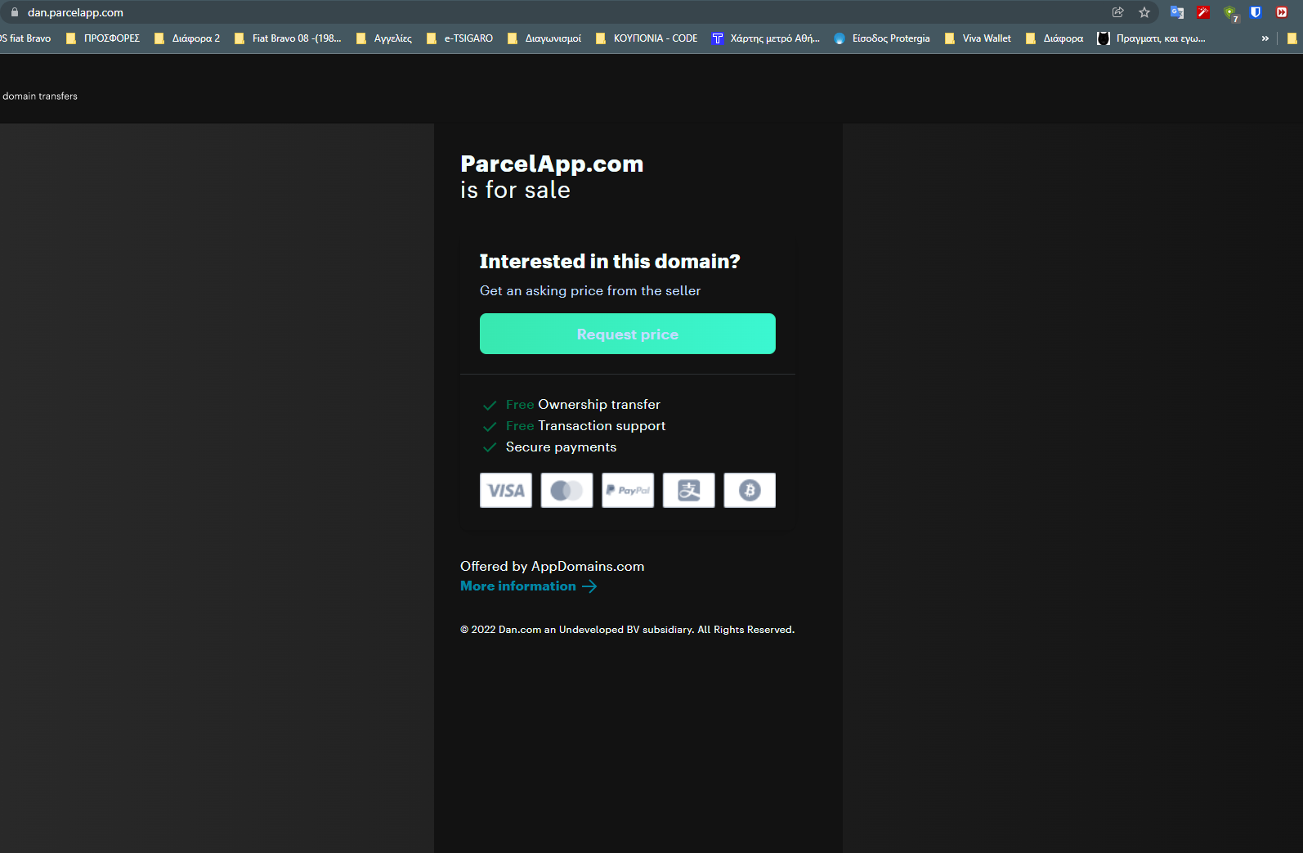Click the checkmark beside Secure payments
The image size is (1303, 853).
pyautogui.click(x=490, y=447)
